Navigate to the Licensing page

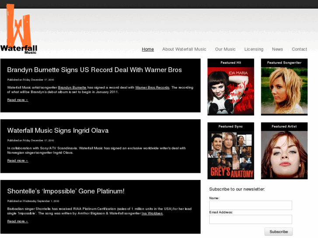[x=254, y=49]
